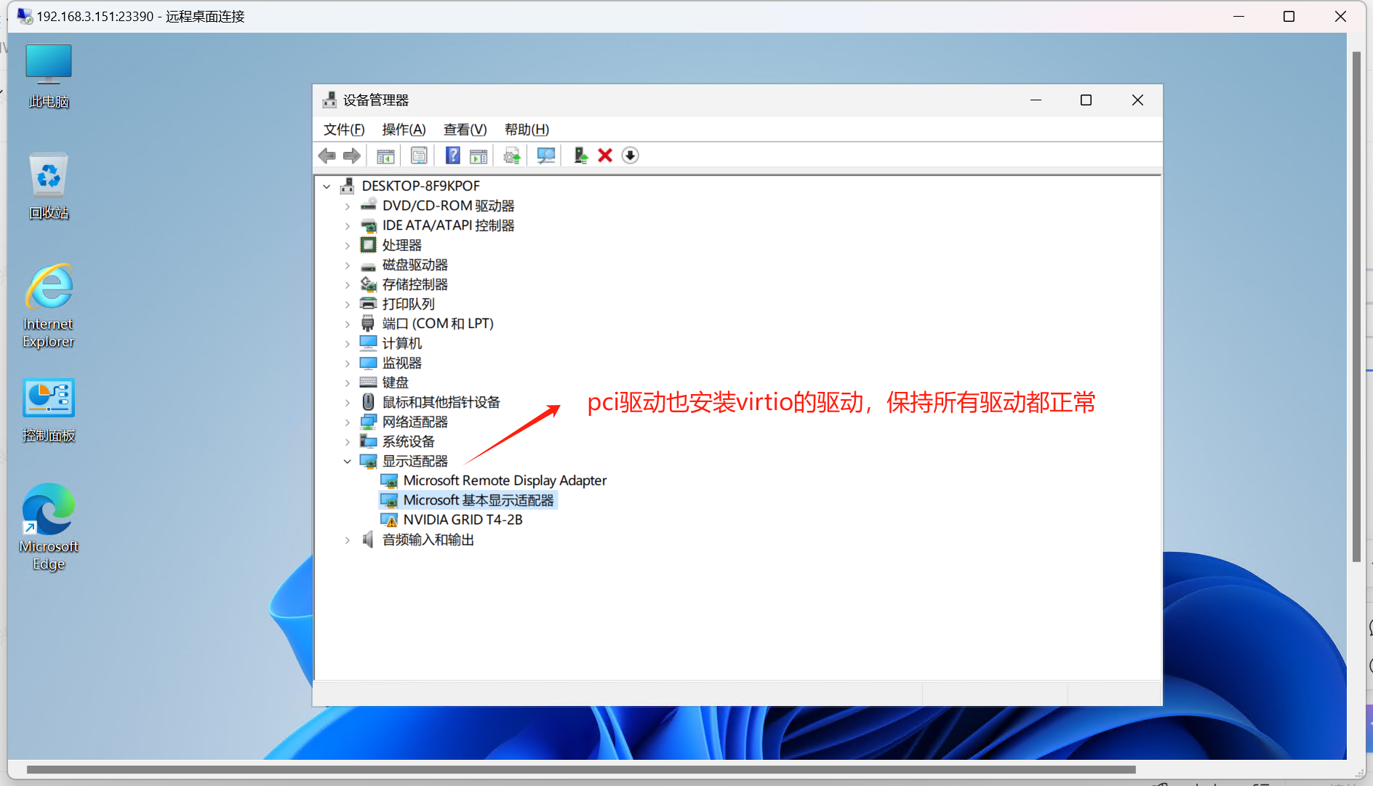
Task: Click Scan for hardware changes icon
Action: click(546, 156)
